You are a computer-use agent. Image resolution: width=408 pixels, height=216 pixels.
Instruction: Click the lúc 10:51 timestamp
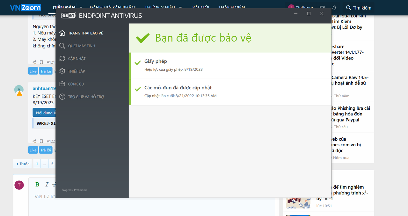tap(324, 206)
